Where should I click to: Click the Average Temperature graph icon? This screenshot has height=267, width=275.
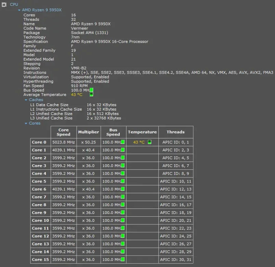(91, 94)
